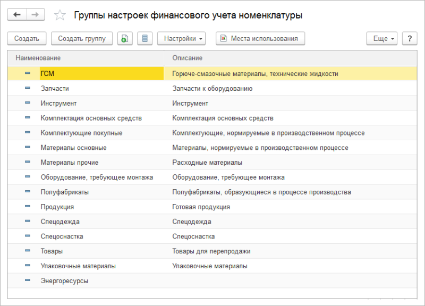Click icon beside Упаковочные материалы name
Image resolution: width=425 pixels, height=306 pixels.
tap(28, 265)
